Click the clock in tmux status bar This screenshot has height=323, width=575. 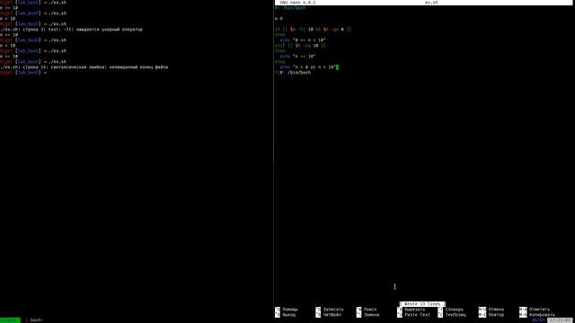560,320
